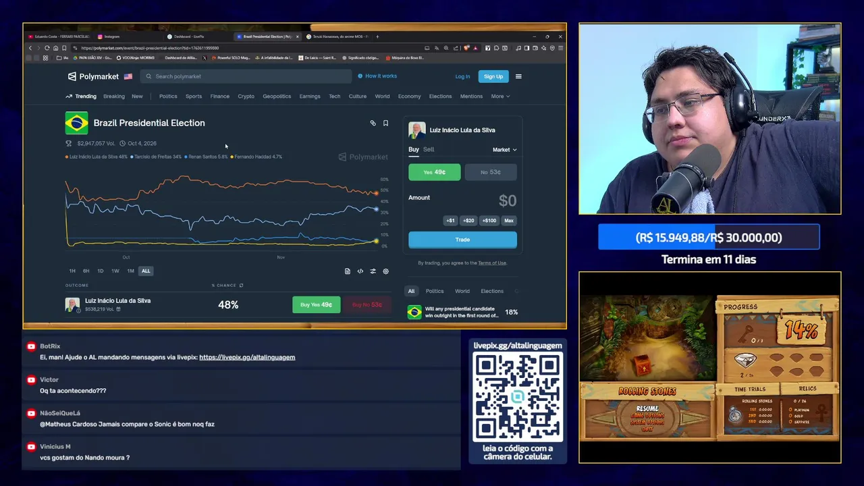Switch trade panel to Sell
Image resolution: width=864 pixels, height=486 pixels.
click(x=429, y=149)
